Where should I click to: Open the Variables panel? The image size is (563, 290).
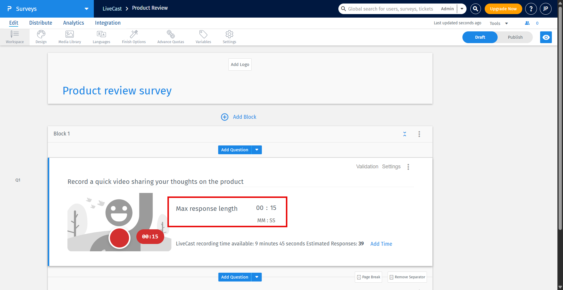(203, 37)
